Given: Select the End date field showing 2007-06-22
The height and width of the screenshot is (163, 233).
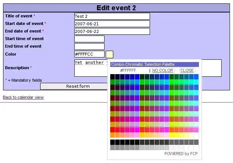Looking at the screenshot, I should click(x=112, y=31).
